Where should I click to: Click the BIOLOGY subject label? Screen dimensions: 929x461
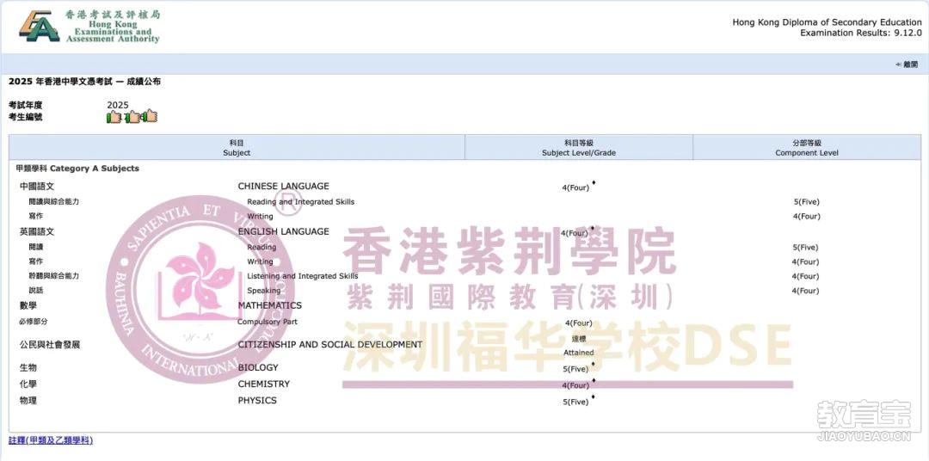[x=258, y=367]
